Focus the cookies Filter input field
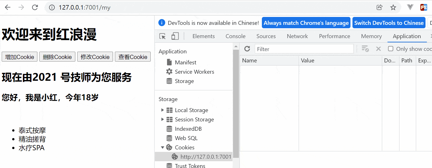Image resolution: width=432 pixels, height=168 pixels. [304, 49]
